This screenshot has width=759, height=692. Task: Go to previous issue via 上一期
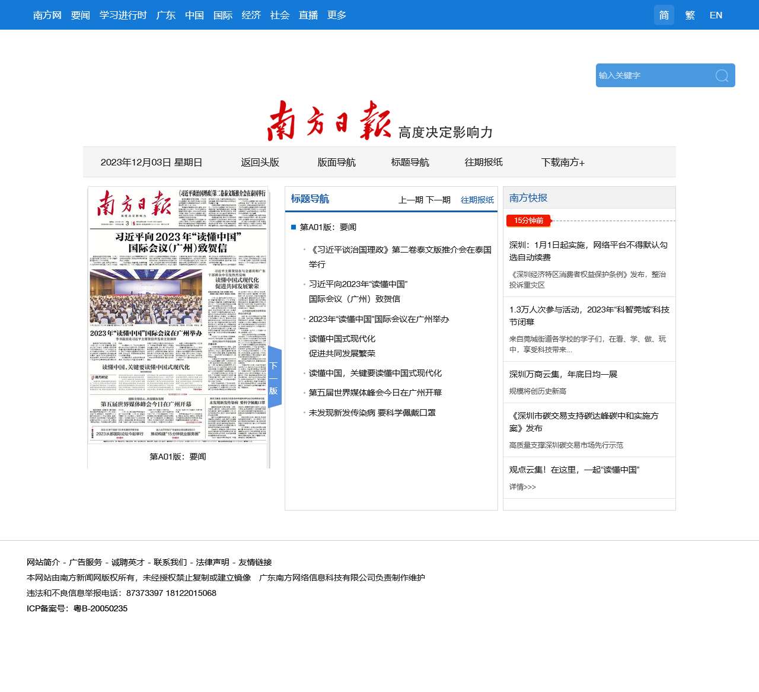410,200
